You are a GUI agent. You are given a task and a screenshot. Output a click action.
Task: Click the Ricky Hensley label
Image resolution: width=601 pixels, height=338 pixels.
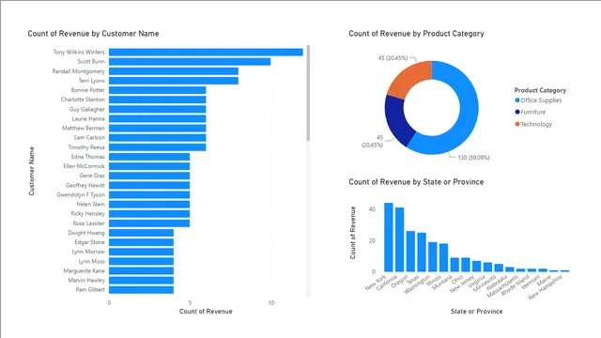point(87,213)
